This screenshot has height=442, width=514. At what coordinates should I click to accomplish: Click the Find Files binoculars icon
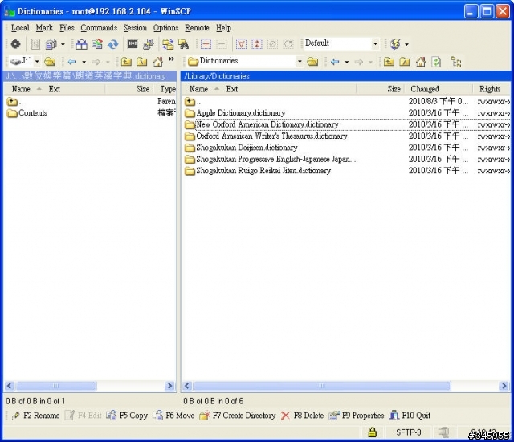184,44
